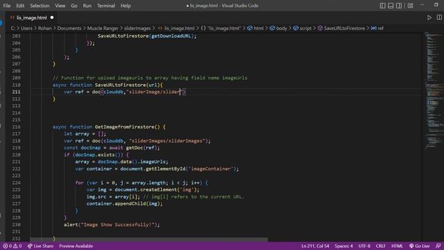Change encoding via UTF-8 indicator
This screenshot has width=444, height=250.
click(364, 246)
